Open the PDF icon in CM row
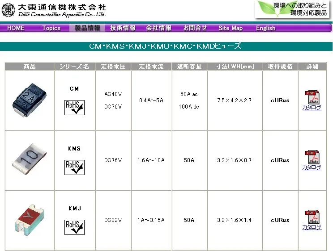This screenshot has width=333, height=251. point(312,97)
